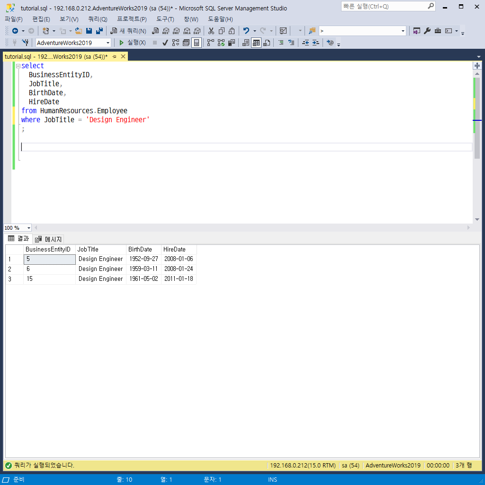
Task: Switch to the 메시지 tab
Action: [x=49, y=239]
